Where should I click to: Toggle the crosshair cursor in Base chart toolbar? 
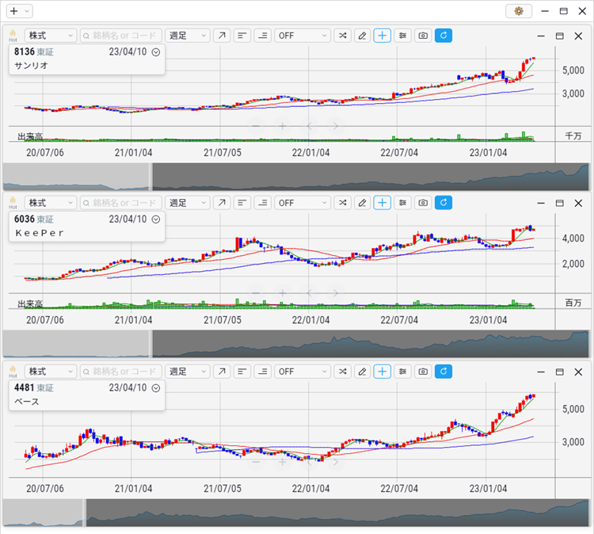coord(383,371)
